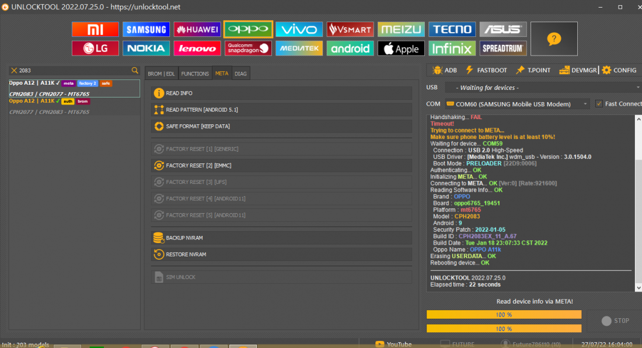Click the date and time status text
Screen dimensions: 642x348
coord(607,344)
